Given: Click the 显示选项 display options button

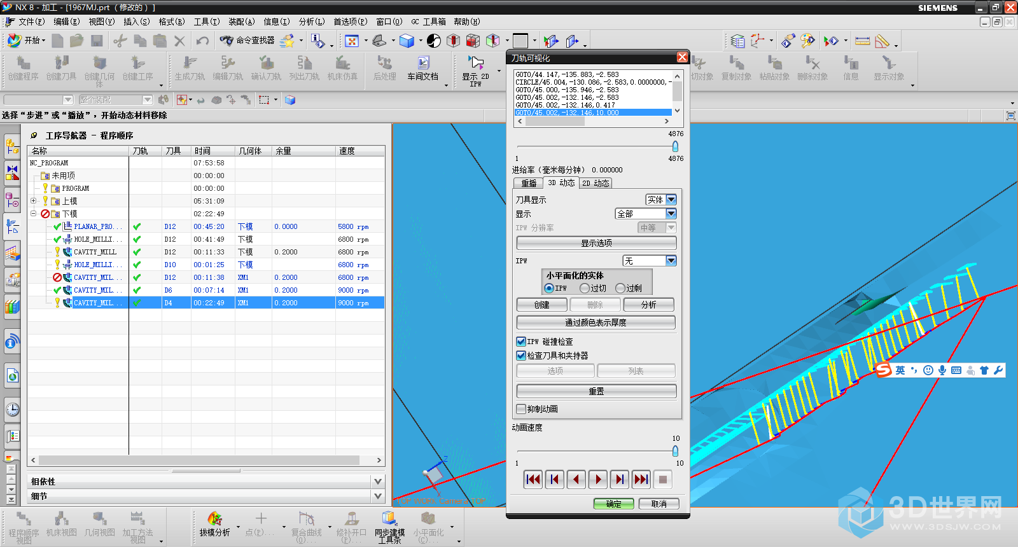Looking at the screenshot, I should tap(596, 243).
